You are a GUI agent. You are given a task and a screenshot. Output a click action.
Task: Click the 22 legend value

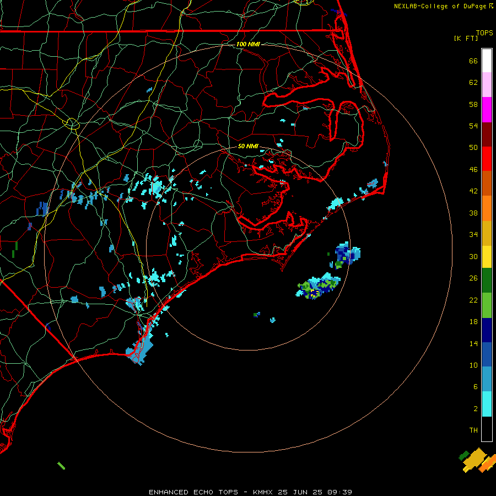(473, 300)
